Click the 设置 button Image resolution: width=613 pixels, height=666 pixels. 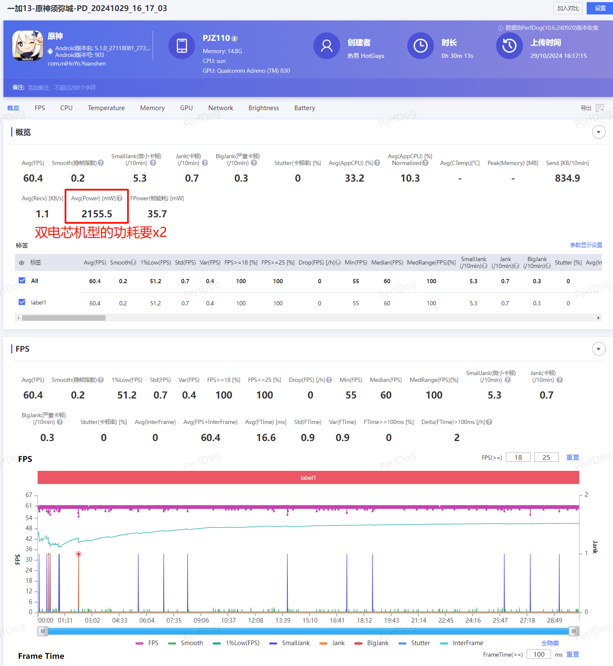click(x=600, y=8)
